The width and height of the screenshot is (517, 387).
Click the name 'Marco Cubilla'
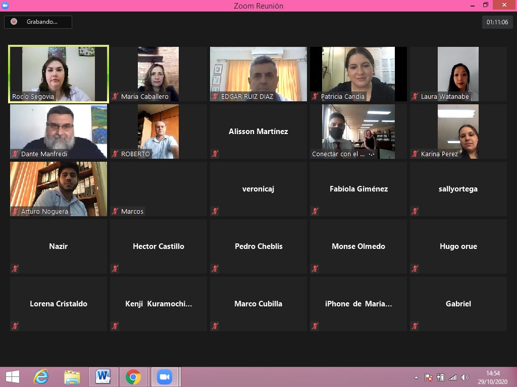(x=258, y=304)
